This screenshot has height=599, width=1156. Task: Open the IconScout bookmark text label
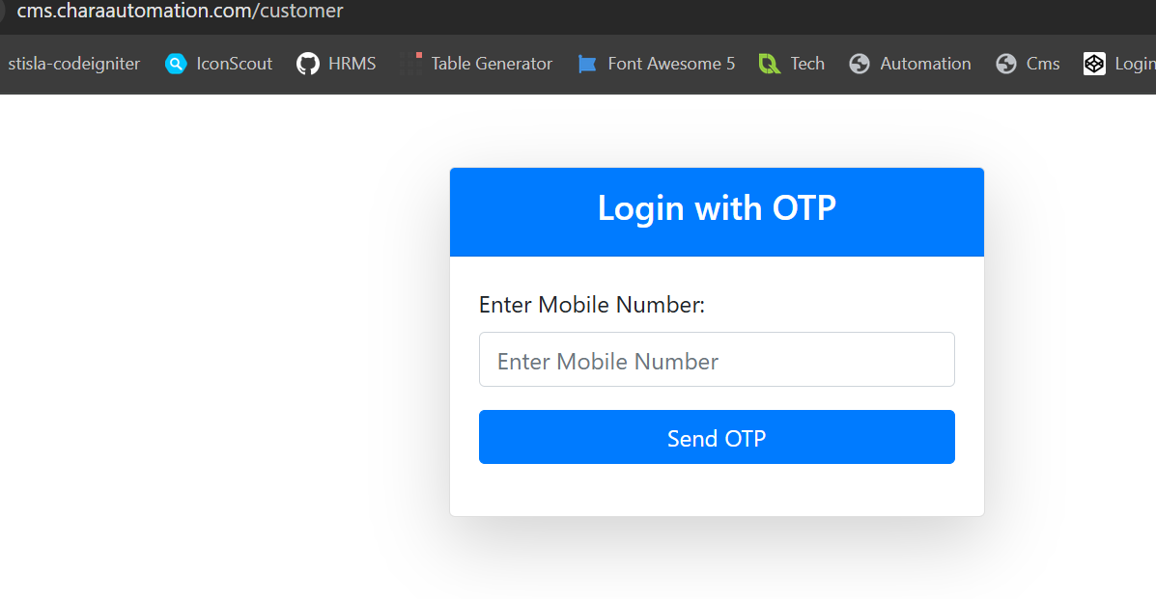point(234,64)
